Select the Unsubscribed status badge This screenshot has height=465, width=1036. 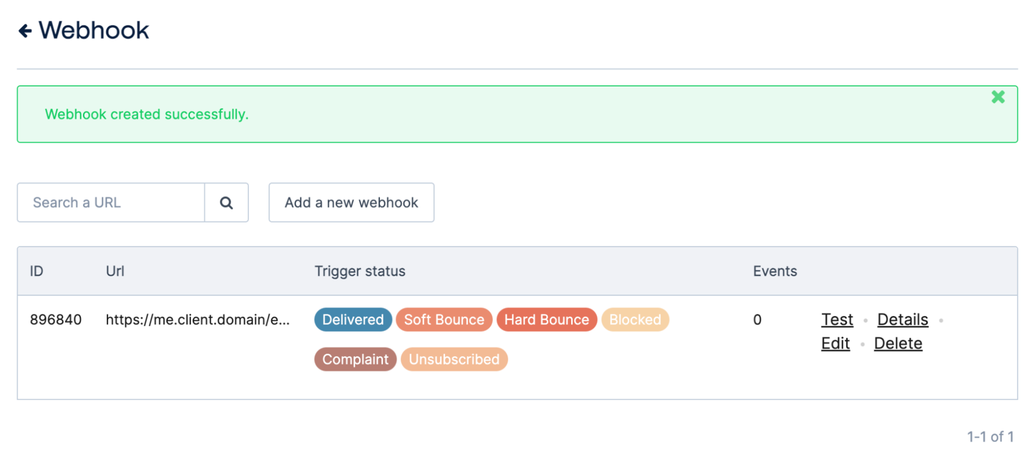click(x=454, y=359)
